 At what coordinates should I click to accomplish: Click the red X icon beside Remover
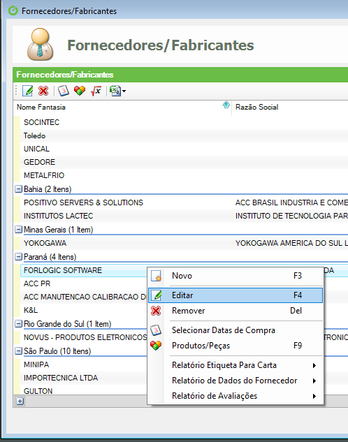click(x=156, y=311)
